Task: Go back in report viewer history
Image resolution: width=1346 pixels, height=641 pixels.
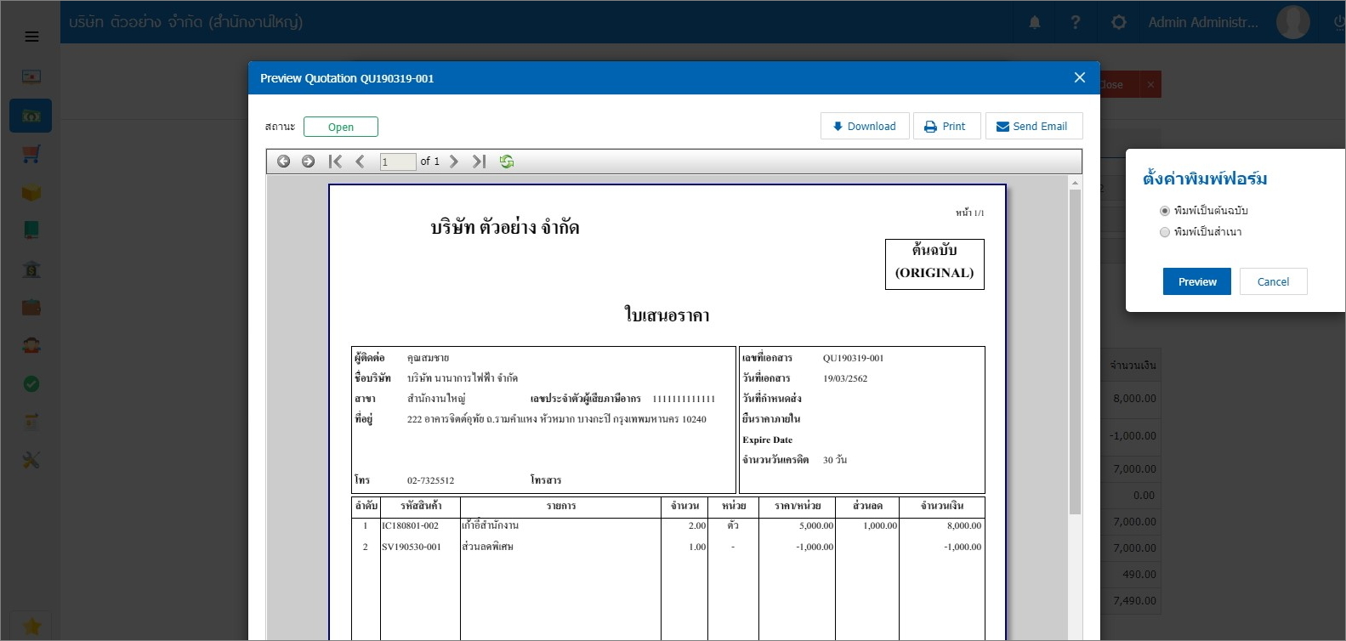Action: coord(284,162)
